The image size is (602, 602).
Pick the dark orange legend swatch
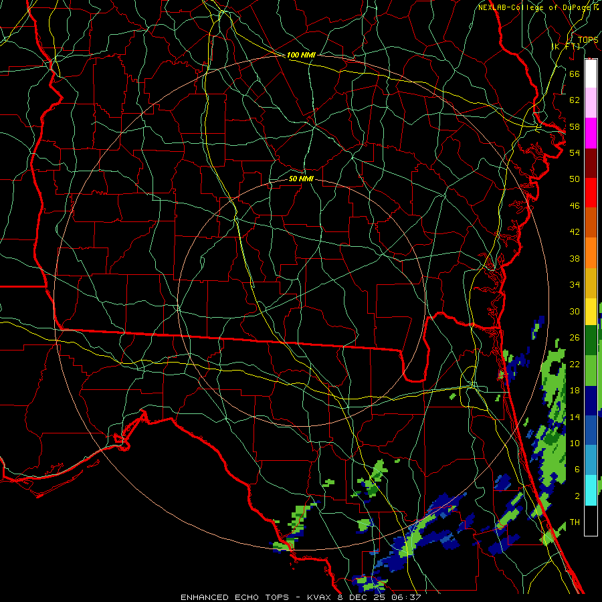(x=591, y=222)
